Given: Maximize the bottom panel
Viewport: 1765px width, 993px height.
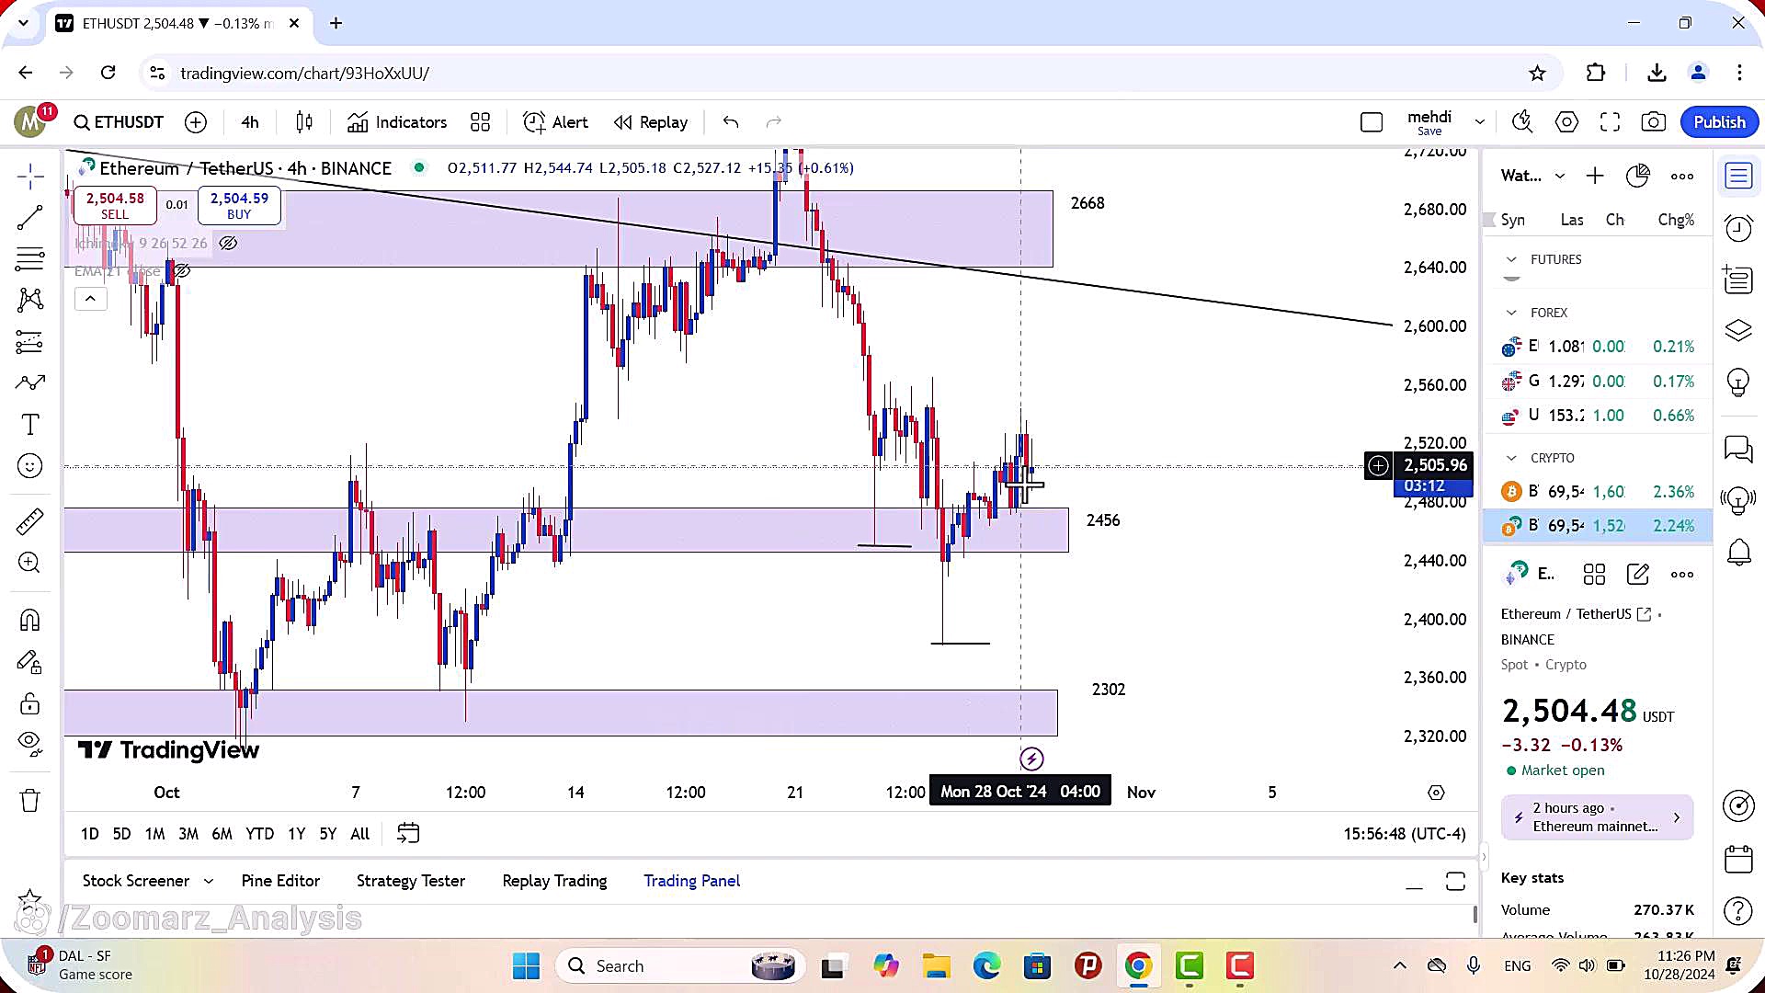Looking at the screenshot, I should pyautogui.click(x=1455, y=882).
